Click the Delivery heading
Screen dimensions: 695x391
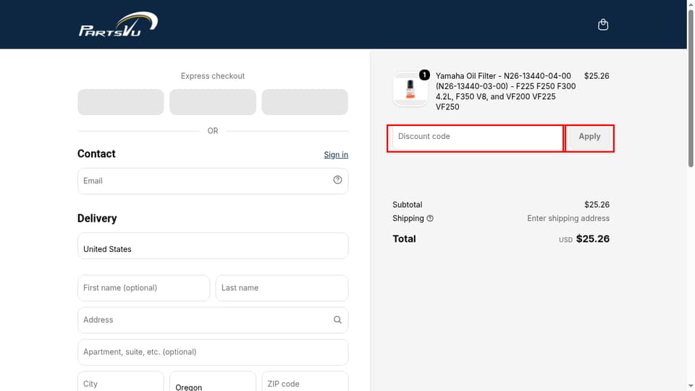(97, 218)
